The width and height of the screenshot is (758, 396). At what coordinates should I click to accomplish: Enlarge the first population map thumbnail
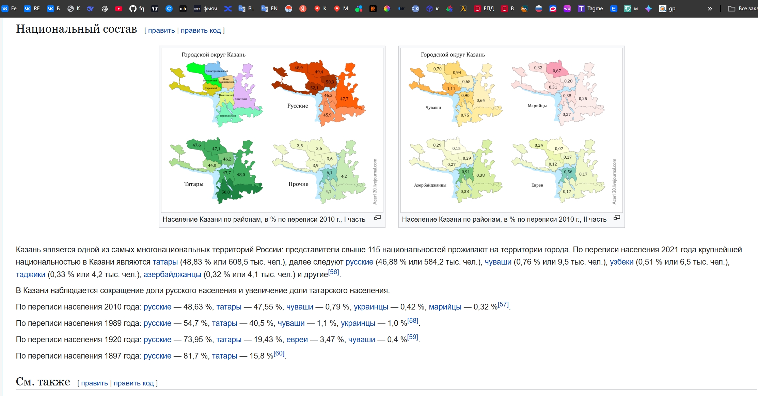pyautogui.click(x=377, y=218)
